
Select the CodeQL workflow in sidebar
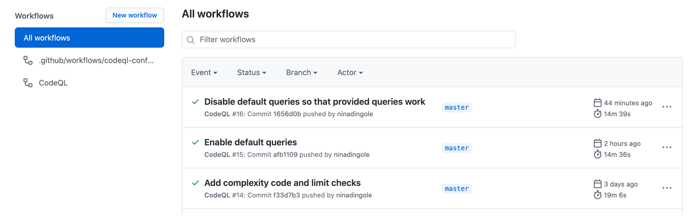pyautogui.click(x=53, y=83)
